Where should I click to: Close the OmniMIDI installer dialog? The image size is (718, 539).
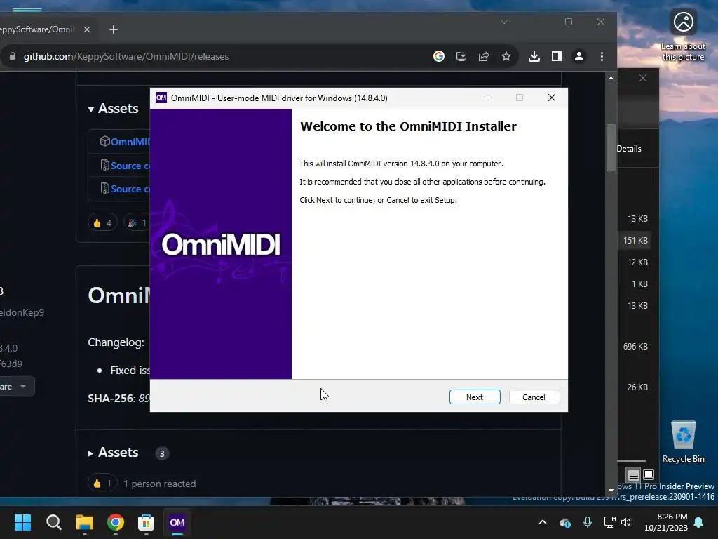tap(552, 98)
